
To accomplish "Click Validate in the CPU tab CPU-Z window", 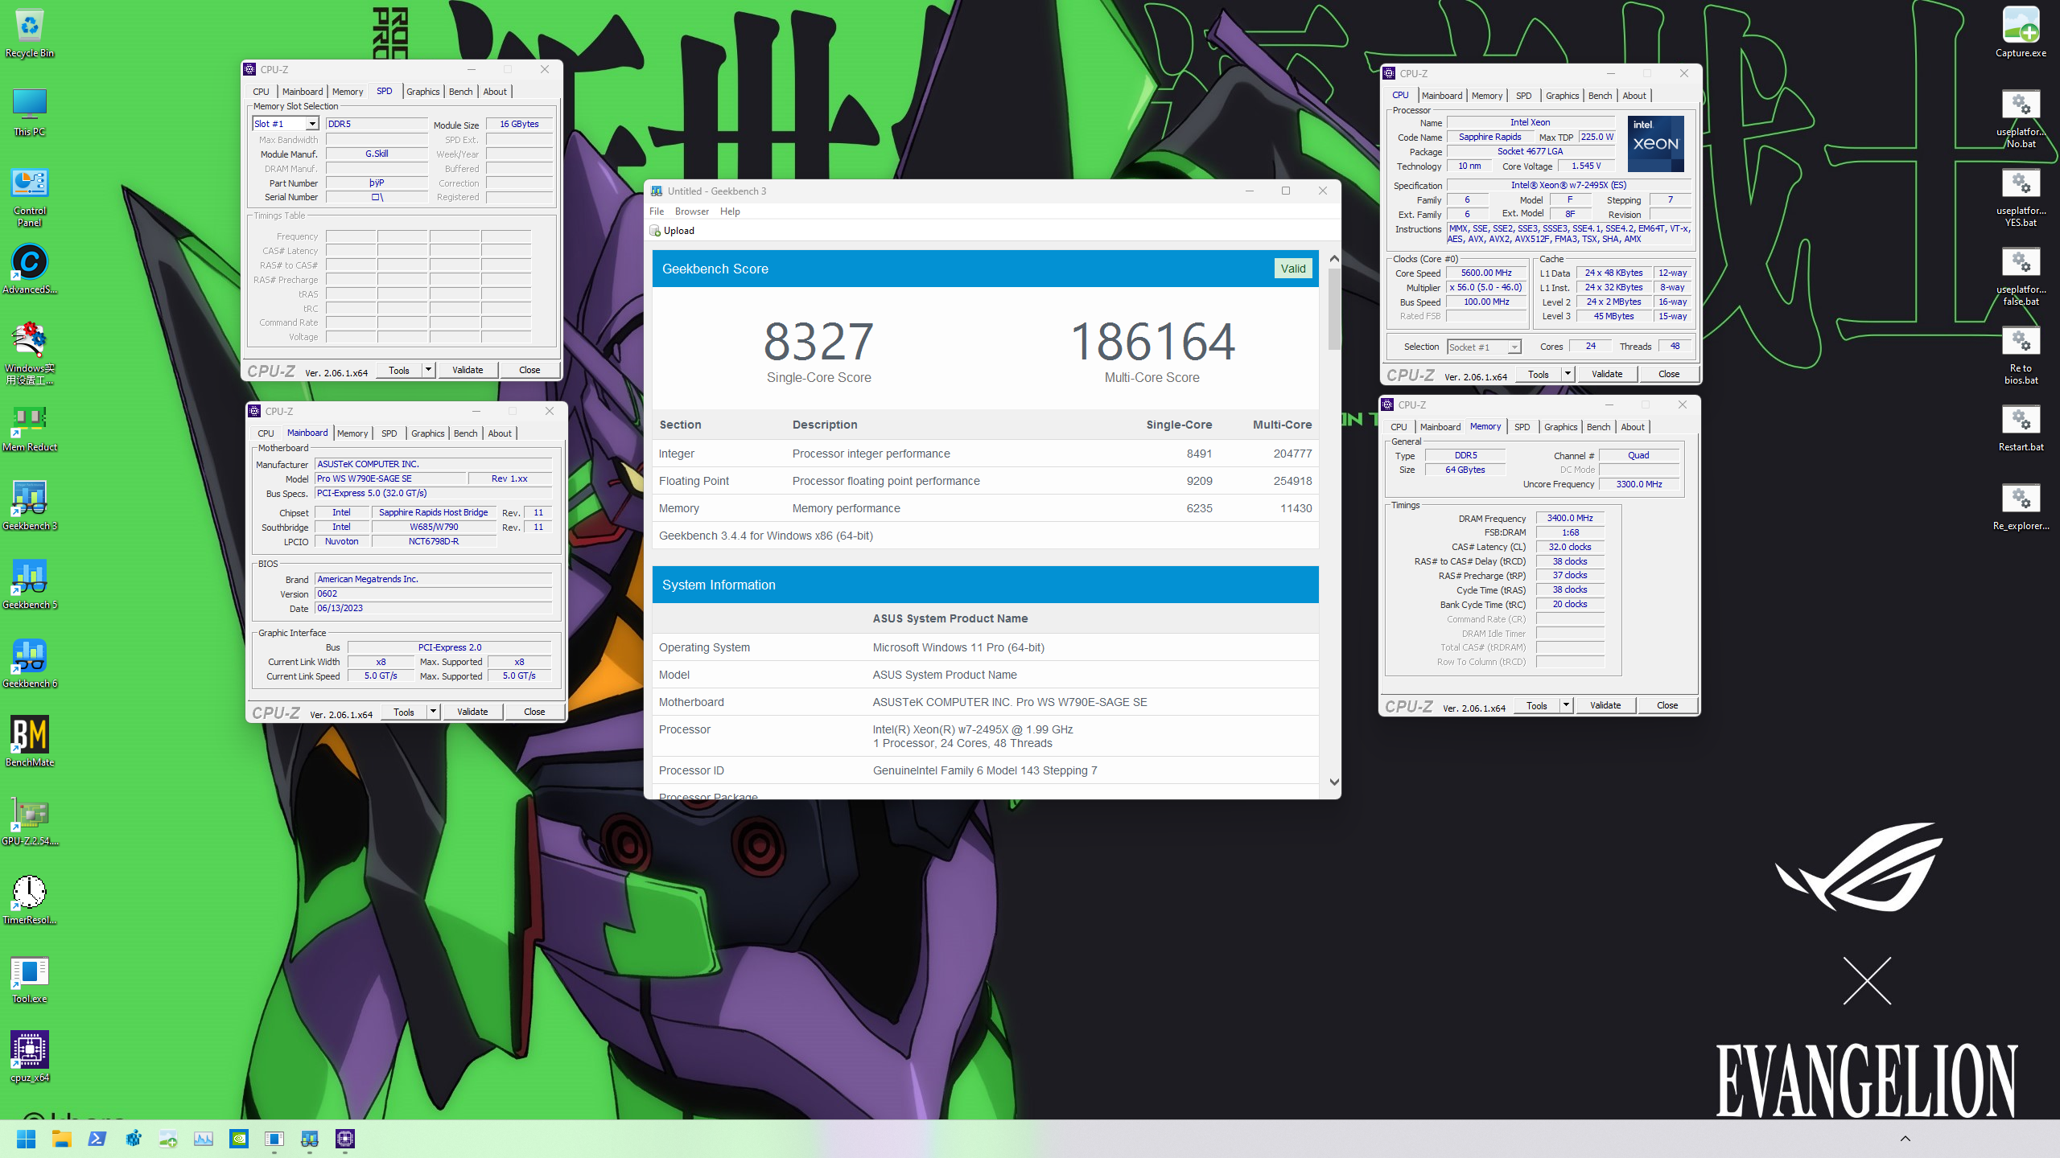I will coord(1607,374).
